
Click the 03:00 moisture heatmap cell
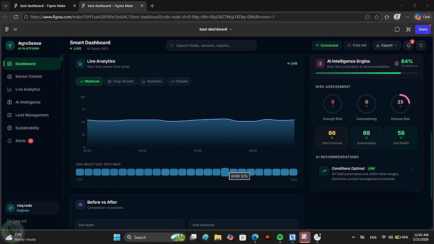(x=225, y=172)
